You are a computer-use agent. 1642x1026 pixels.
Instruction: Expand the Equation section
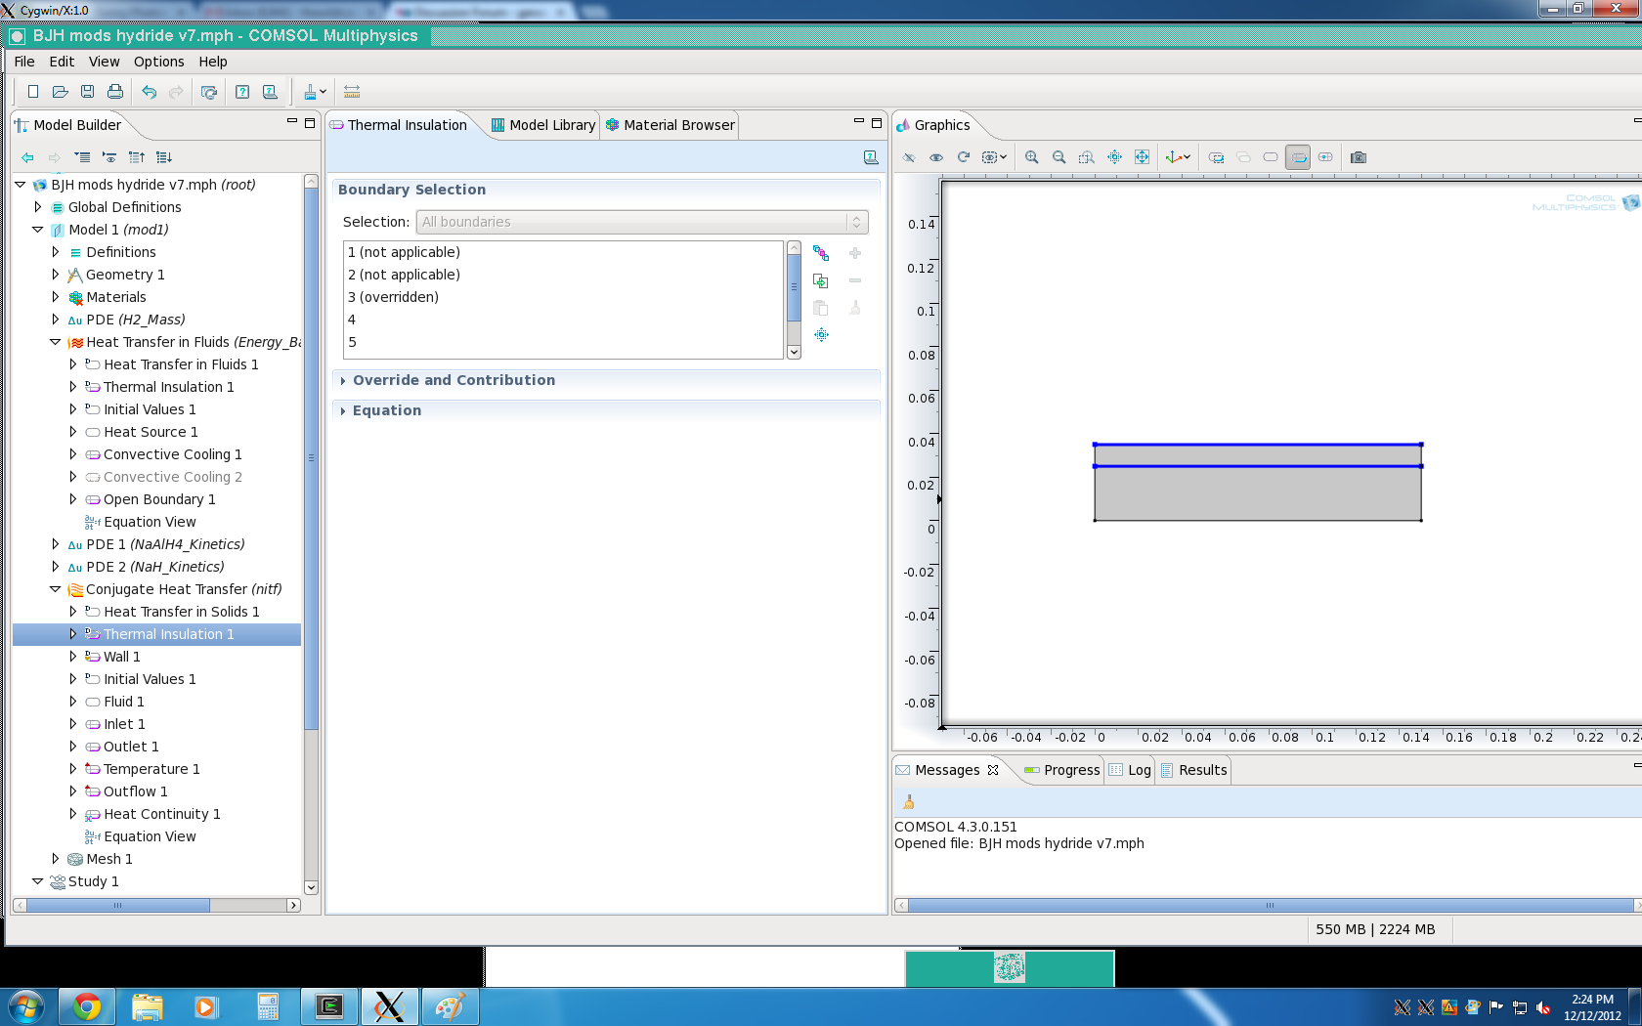pyautogui.click(x=387, y=410)
